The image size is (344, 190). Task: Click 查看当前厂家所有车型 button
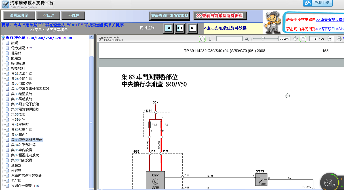170,16
